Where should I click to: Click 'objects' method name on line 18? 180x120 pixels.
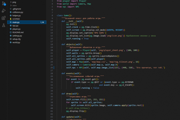coord(70,44)
